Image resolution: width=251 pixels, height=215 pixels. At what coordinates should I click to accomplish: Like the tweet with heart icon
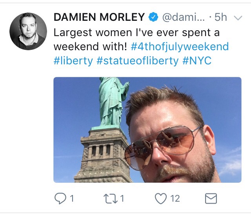point(161,199)
